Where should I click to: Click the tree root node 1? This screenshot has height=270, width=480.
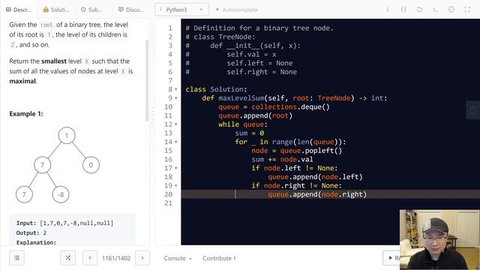point(67,135)
